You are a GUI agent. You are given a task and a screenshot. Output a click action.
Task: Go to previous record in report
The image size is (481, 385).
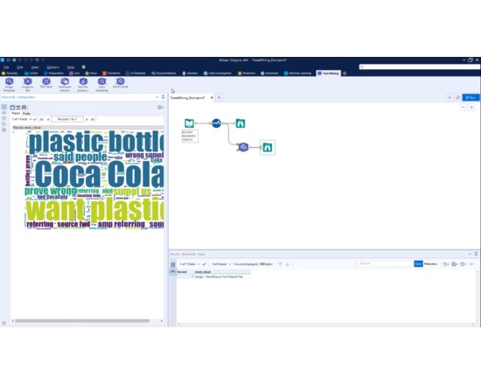[48, 119]
